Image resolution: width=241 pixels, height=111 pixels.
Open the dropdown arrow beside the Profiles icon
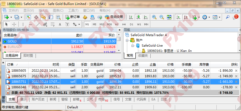pyautogui.click(x=21, y=17)
